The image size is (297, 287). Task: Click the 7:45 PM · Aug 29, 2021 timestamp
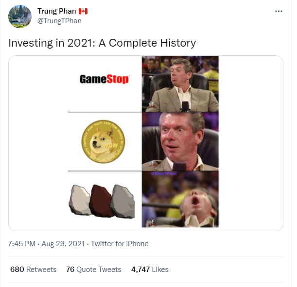pyautogui.click(x=47, y=244)
